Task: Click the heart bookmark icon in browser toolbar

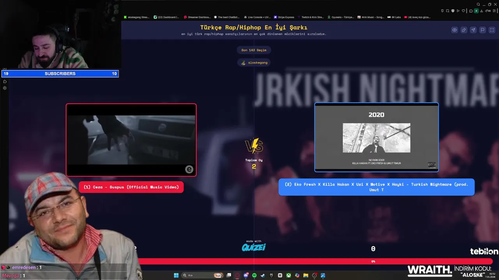Action: point(464,10)
